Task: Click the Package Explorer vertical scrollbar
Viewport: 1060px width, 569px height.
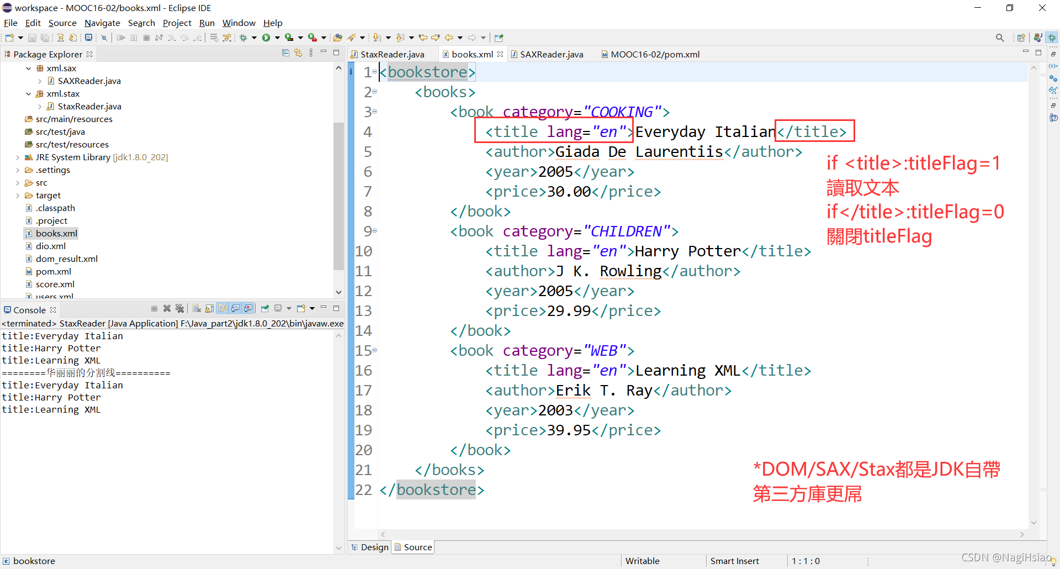Action: [338, 196]
